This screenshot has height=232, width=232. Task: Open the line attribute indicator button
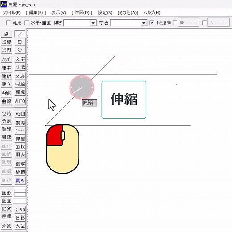pyautogui.click(x=20, y=193)
